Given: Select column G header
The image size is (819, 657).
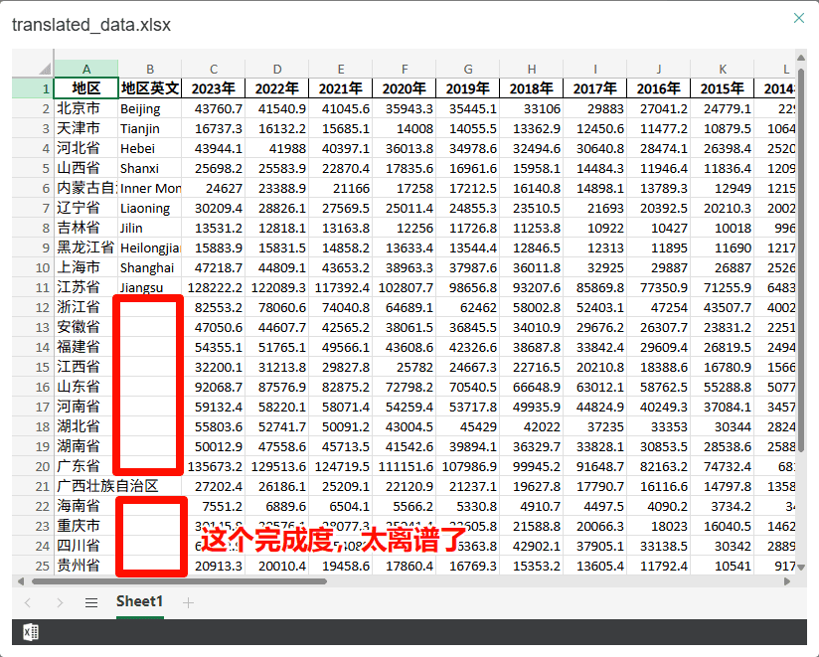Looking at the screenshot, I should (x=468, y=69).
